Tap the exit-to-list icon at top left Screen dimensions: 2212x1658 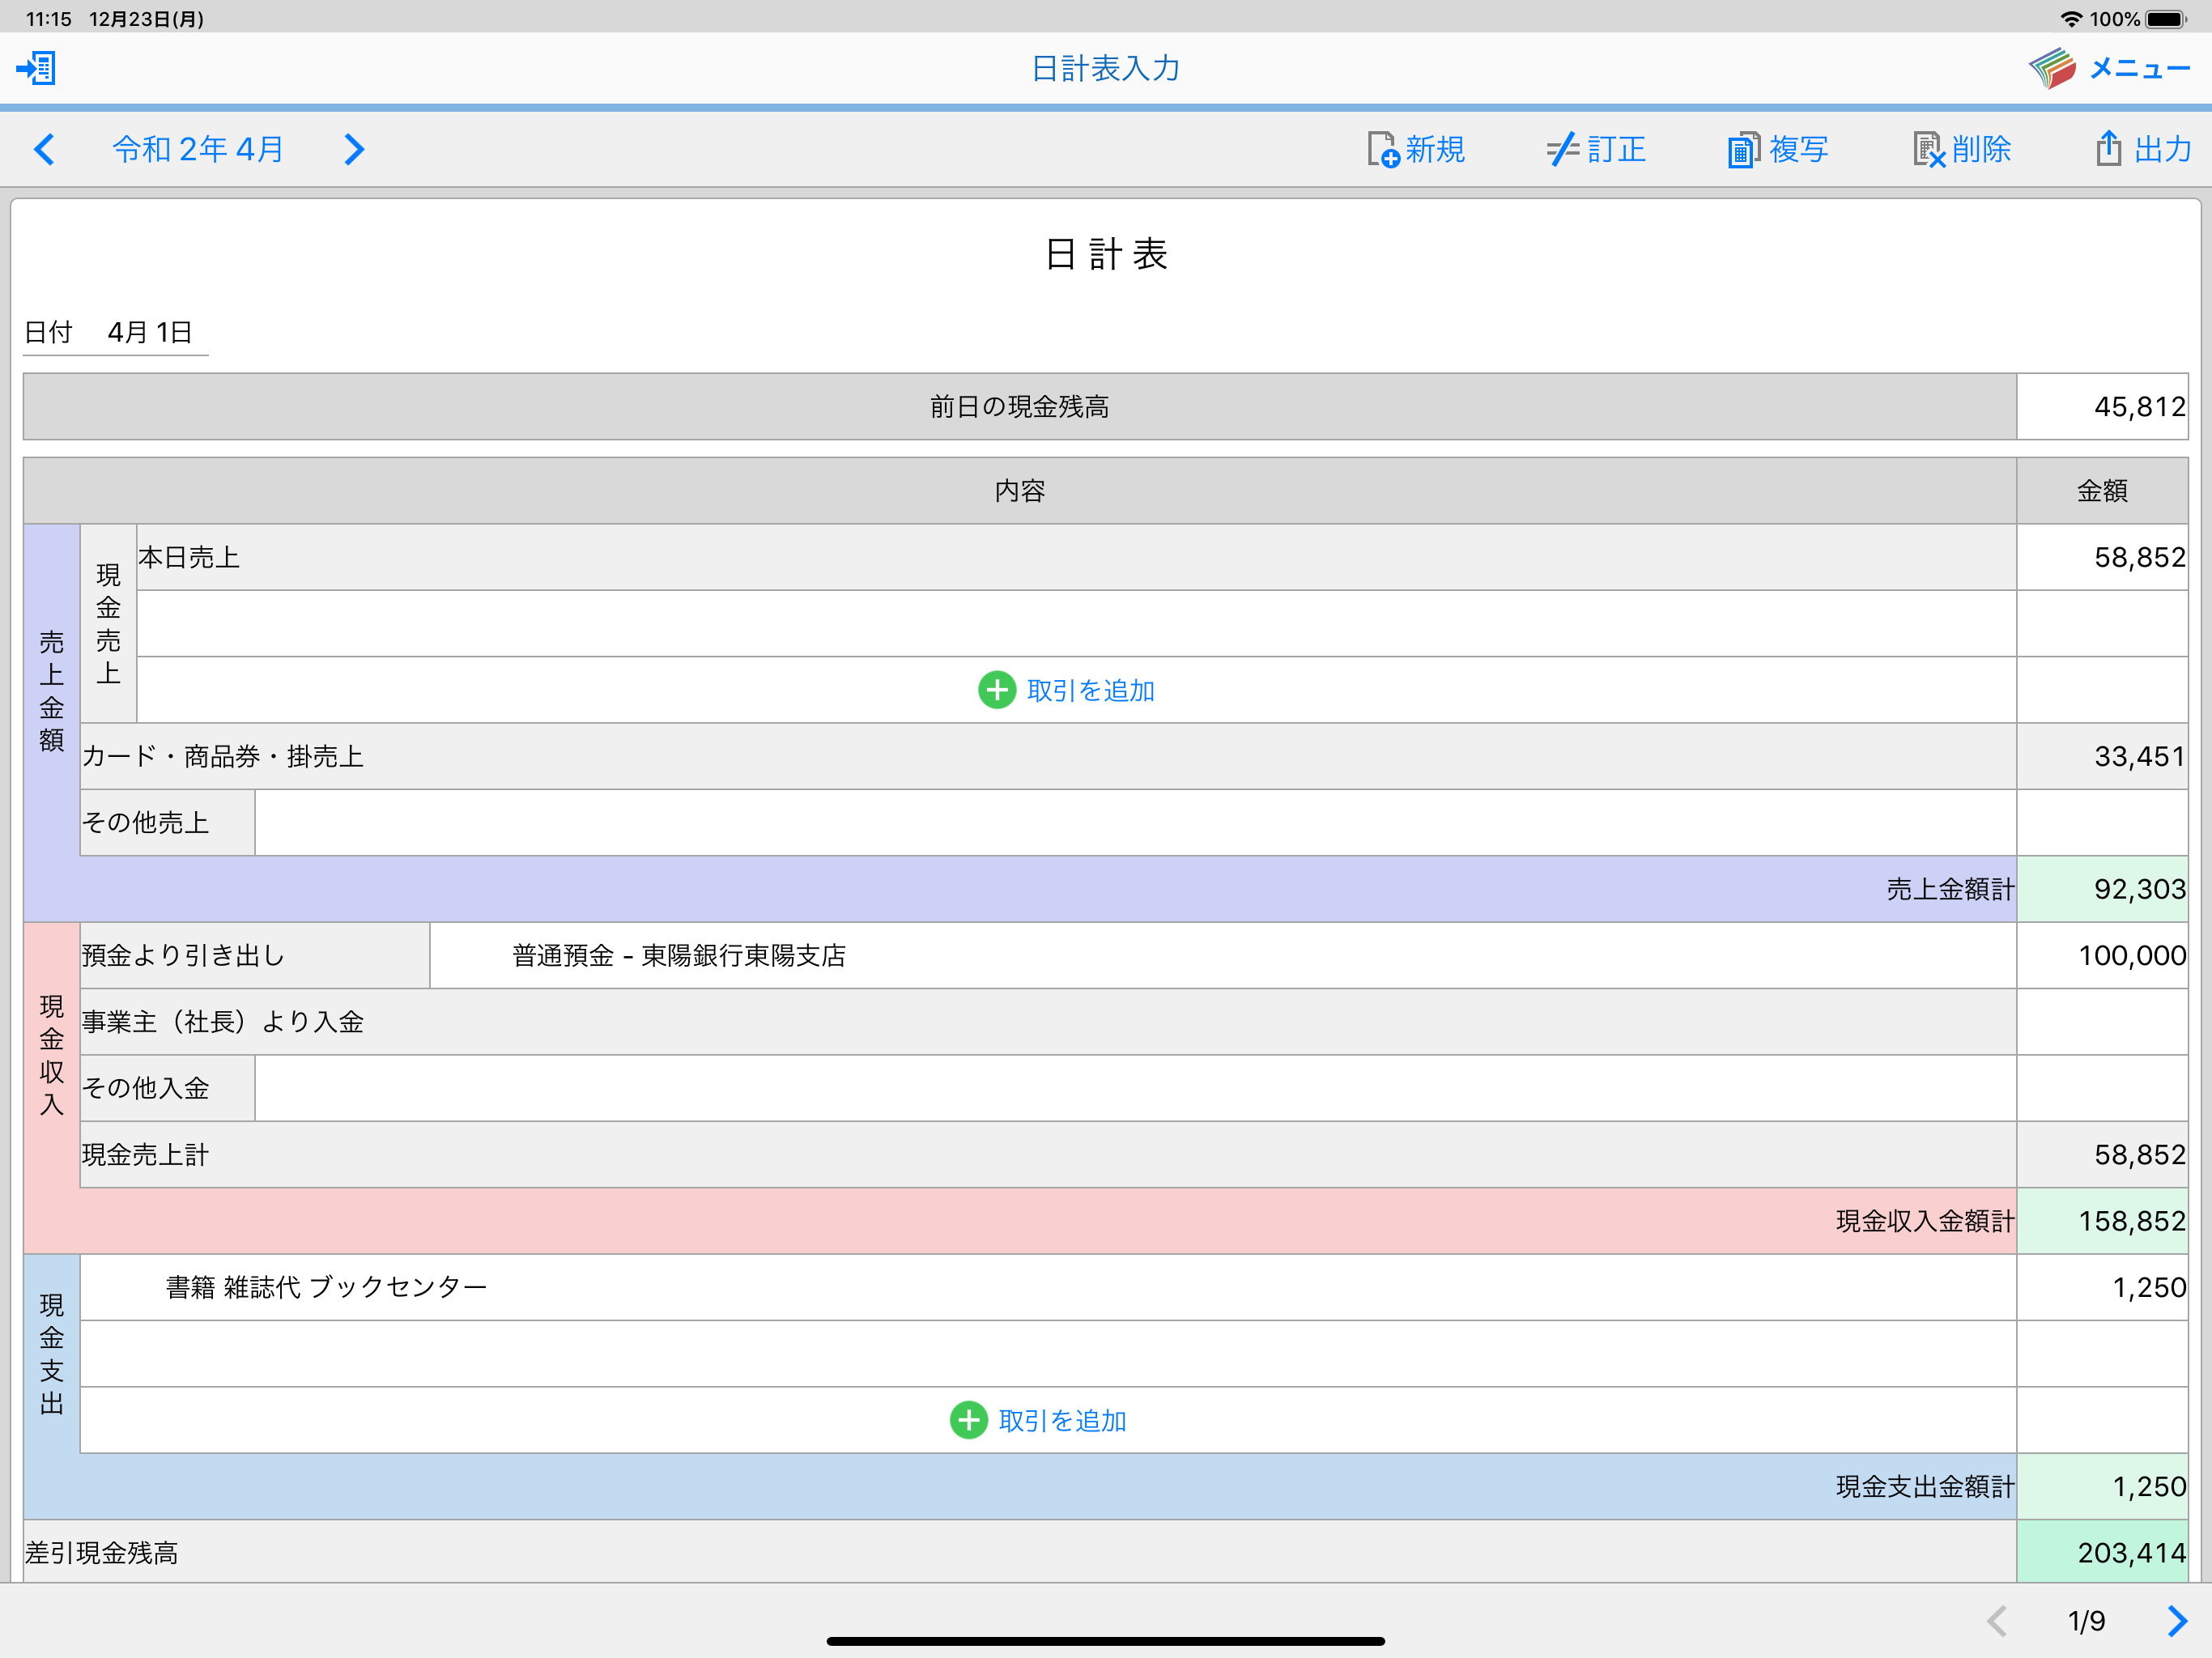tap(36, 68)
